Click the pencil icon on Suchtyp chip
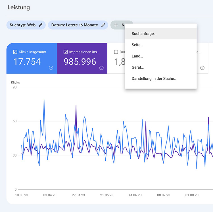213x212 pixels. pos(41,25)
